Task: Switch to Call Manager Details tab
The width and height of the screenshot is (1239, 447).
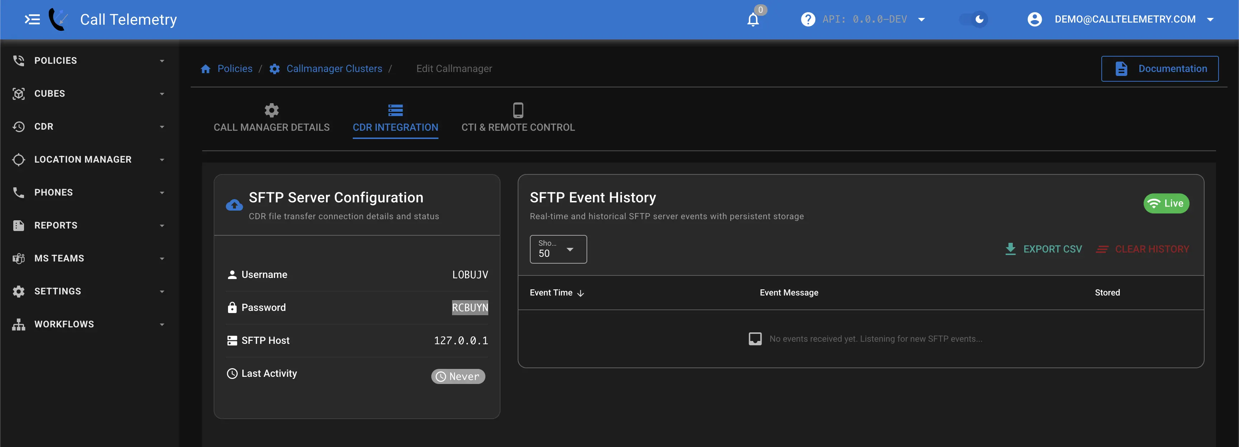Action: [x=271, y=118]
